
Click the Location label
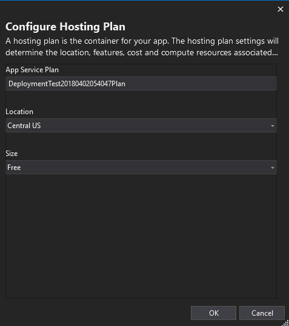19,112
